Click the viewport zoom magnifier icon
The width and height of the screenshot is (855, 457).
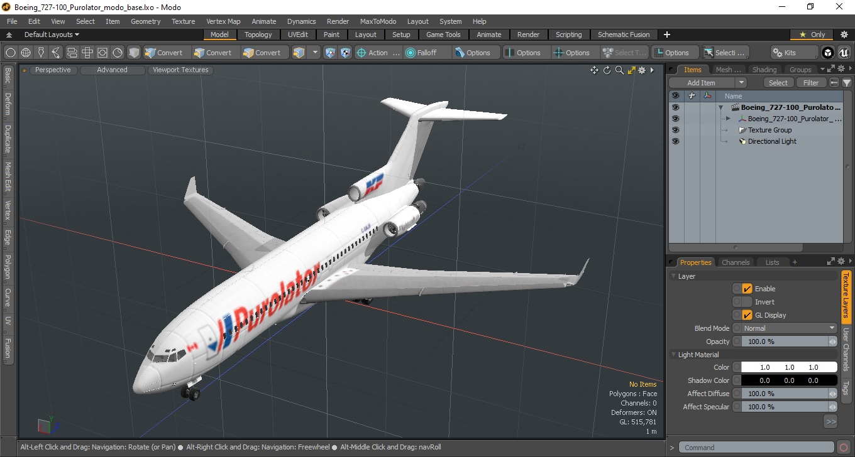click(619, 70)
